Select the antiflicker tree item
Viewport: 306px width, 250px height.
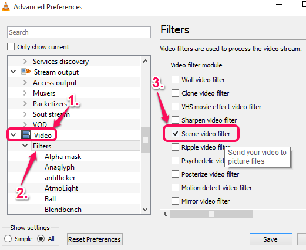60,178
